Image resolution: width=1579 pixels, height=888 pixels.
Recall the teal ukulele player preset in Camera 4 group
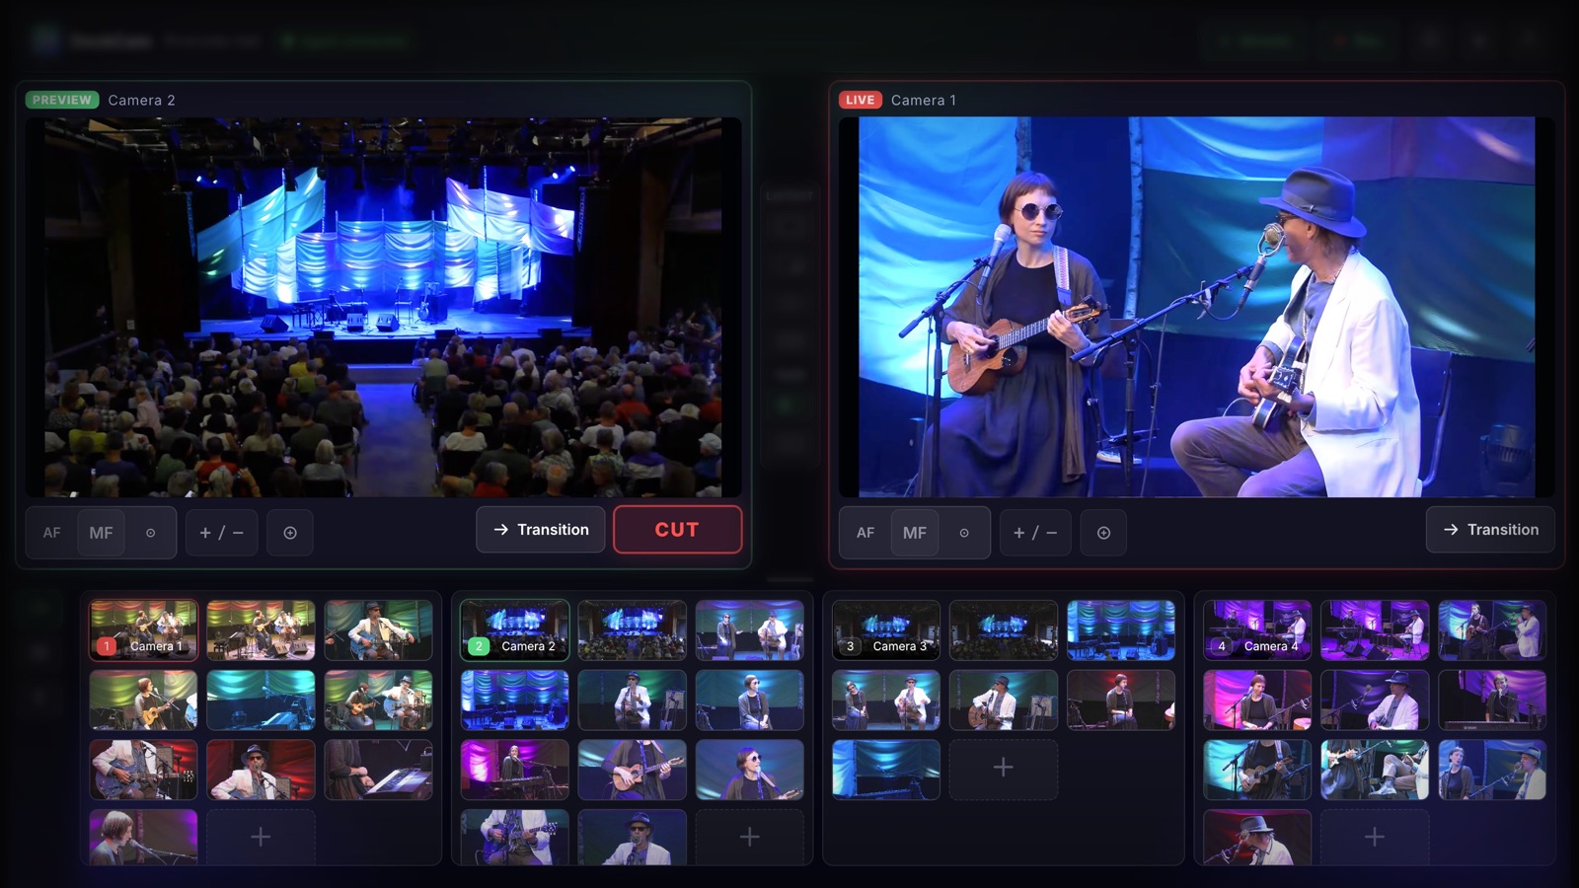pos(1257,770)
